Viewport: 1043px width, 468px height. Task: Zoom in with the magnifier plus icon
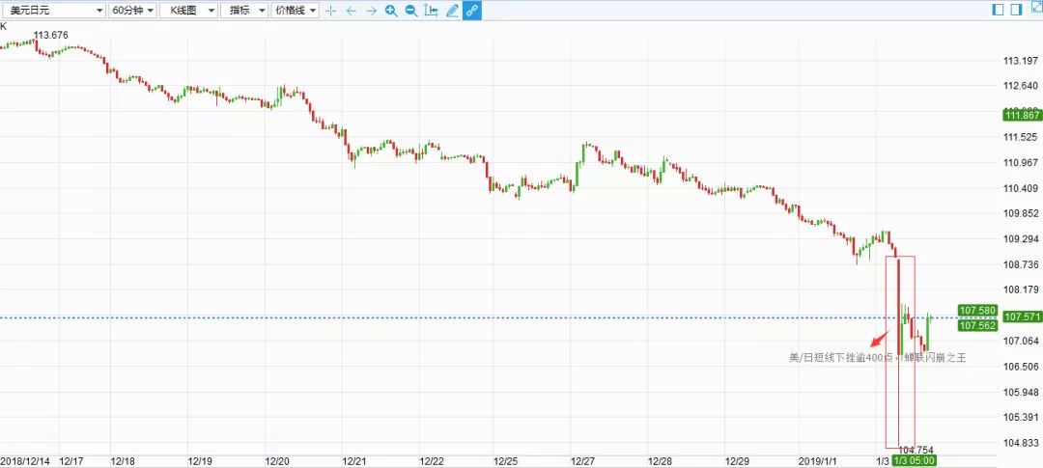[x=391, y=11]
